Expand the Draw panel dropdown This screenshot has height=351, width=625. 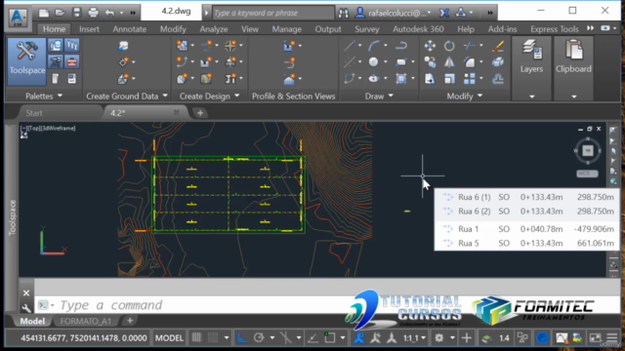click(x=391, y=96)
